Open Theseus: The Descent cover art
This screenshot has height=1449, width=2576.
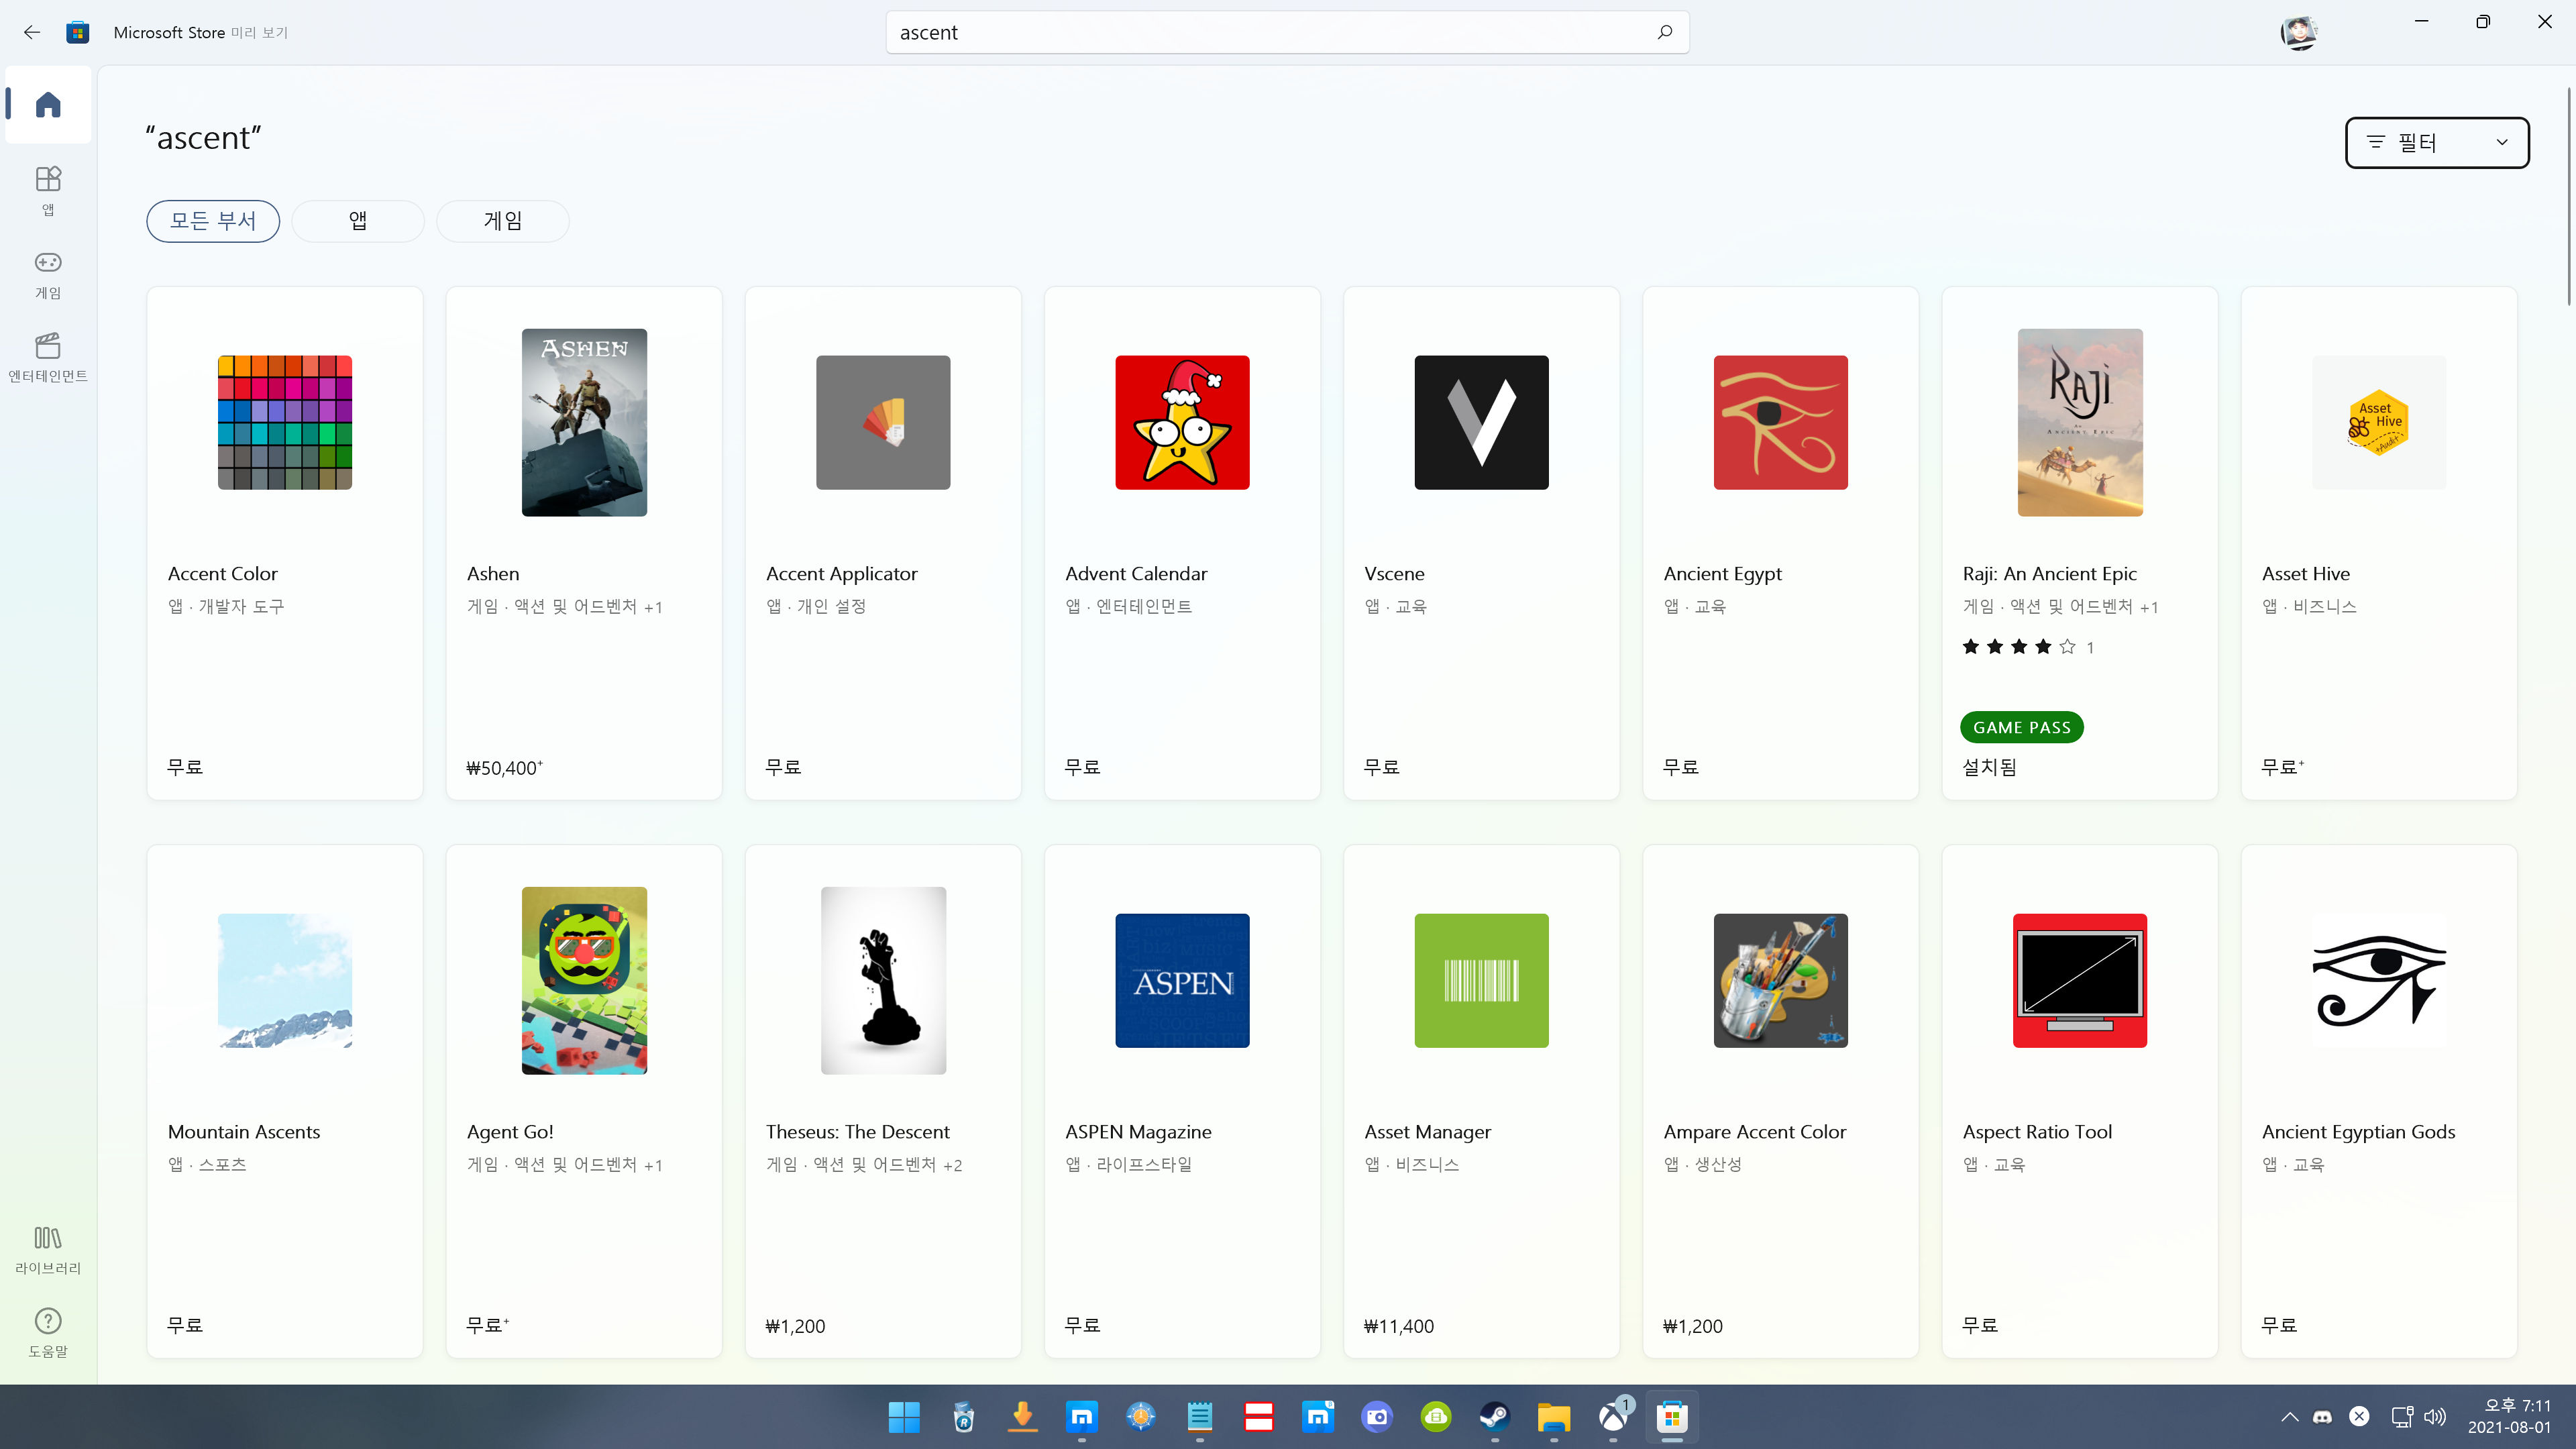point(883,980)
